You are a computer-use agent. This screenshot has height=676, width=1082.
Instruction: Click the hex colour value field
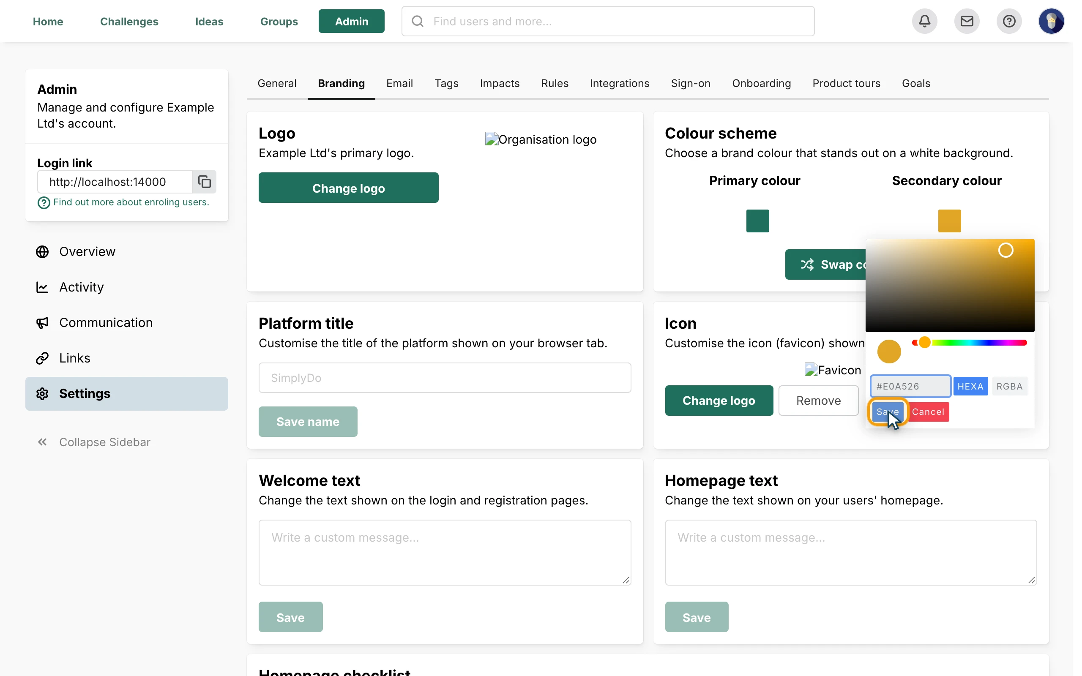pos(910,386)
